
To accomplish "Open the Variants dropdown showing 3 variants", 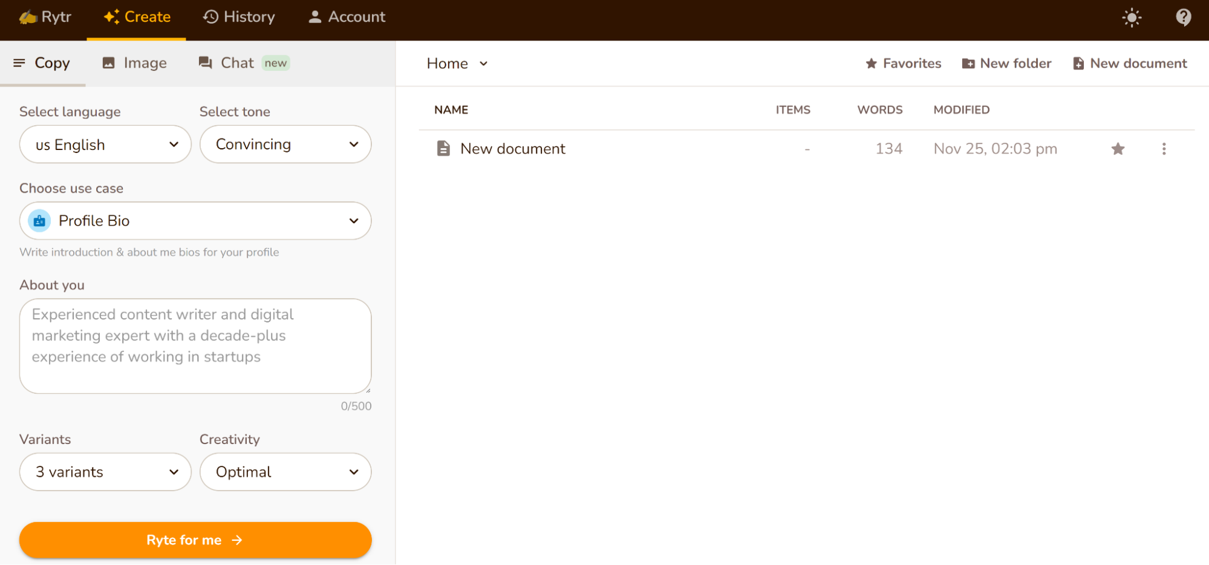I will click(105, 472).
